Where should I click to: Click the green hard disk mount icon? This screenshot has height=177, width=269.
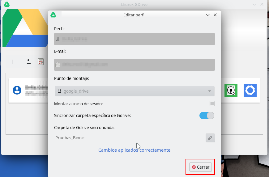tap(231, 90)
